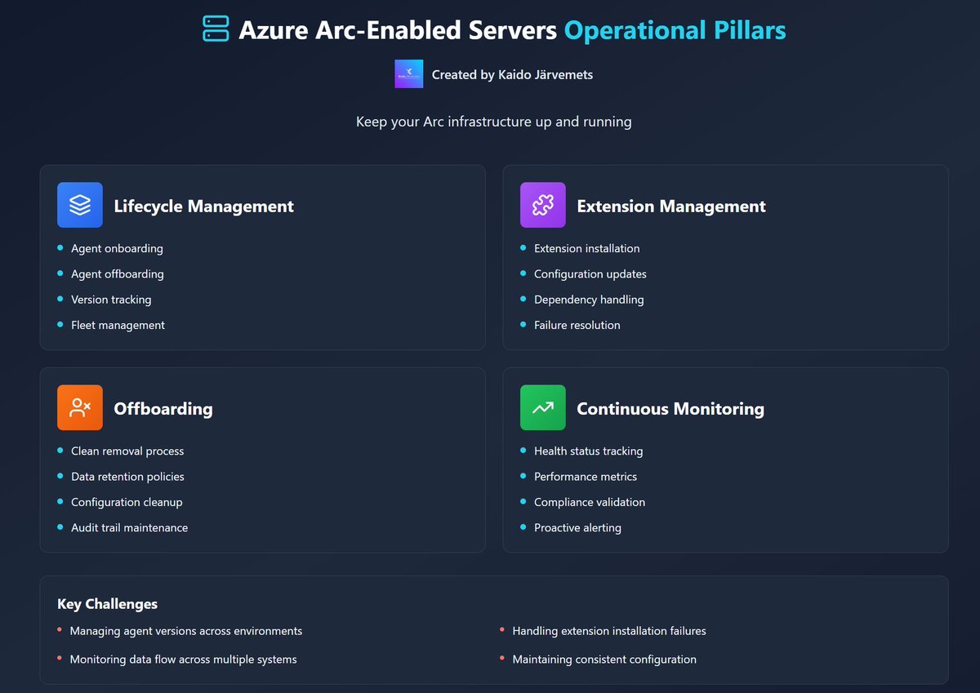Screen dimensions: 980x693
Task: Click the server stack icon beside the title
Action: (216, 29)
